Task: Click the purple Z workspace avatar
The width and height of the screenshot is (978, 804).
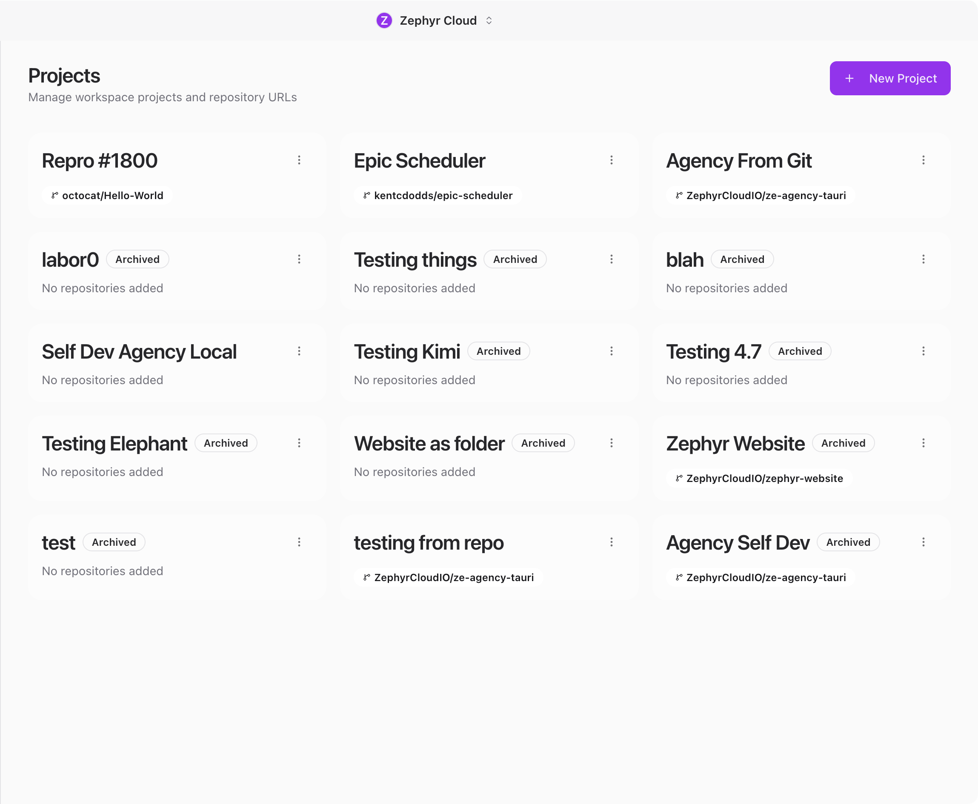Action: [x=384, y=20]
